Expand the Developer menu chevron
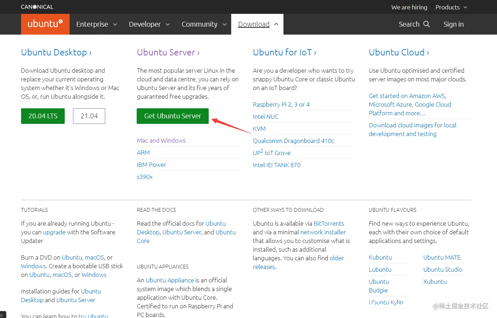This screenshot has height=318, width=497. click(x=168, y=24)
